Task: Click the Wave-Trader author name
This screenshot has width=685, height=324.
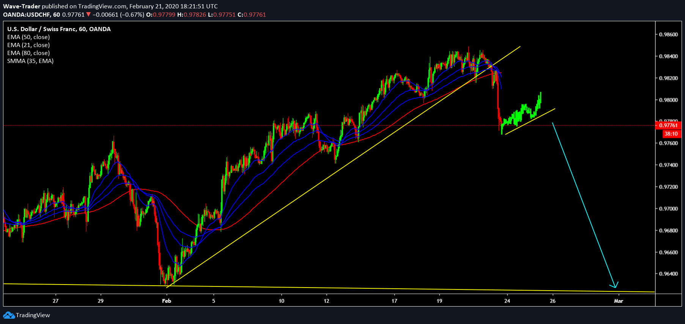Action: [22, 6]
